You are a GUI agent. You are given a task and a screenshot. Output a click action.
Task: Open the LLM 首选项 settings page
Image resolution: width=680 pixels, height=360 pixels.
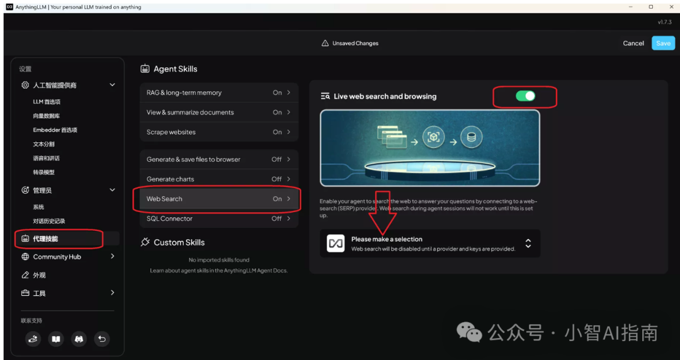coord(47,102)
